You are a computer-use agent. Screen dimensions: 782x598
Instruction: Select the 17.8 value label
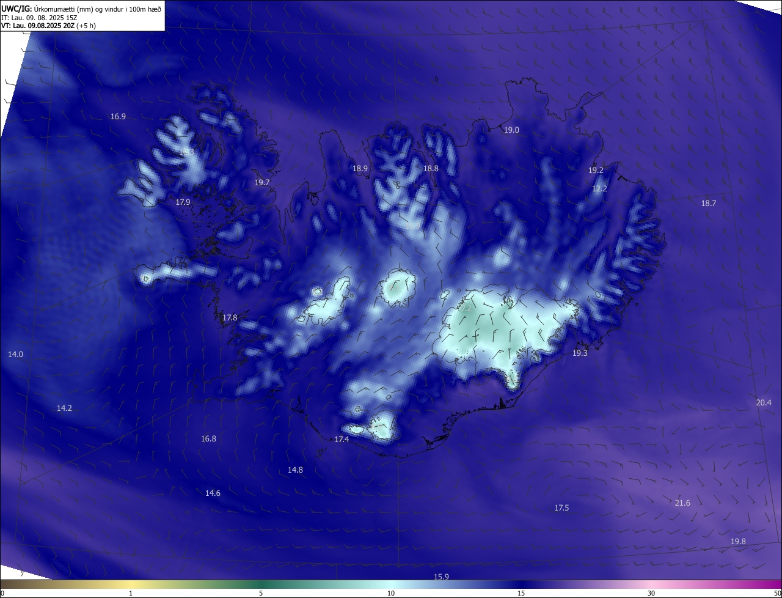230,317
